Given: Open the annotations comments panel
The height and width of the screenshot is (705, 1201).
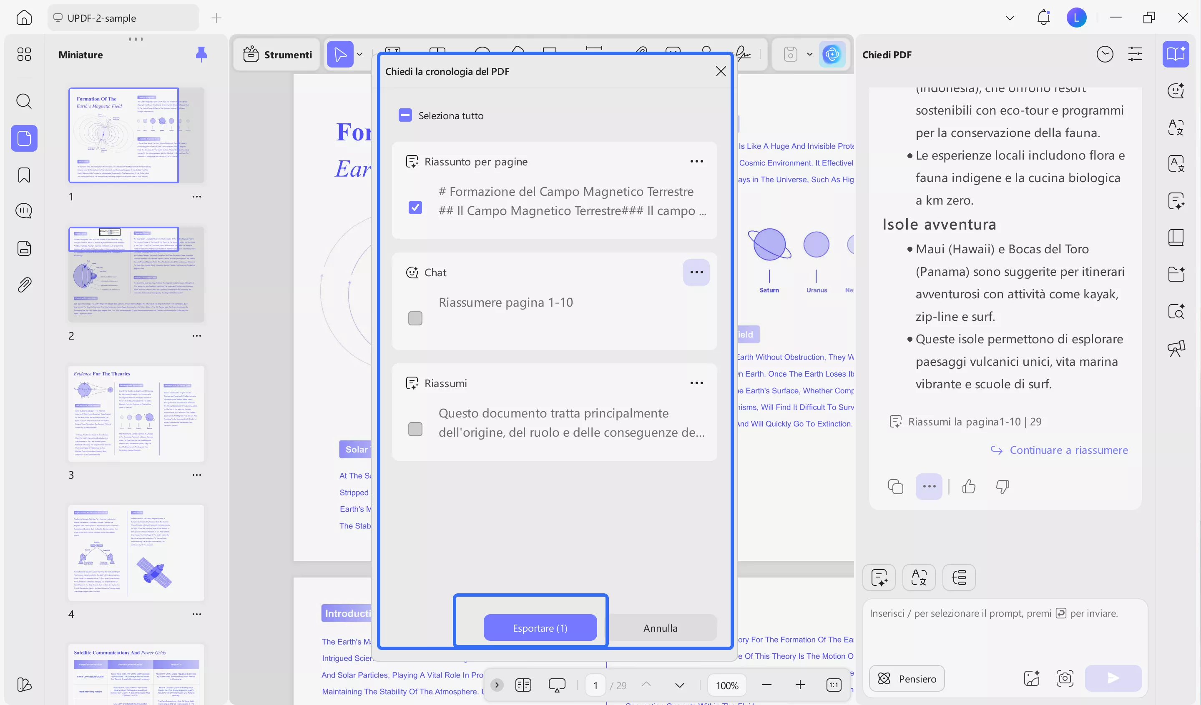Looking at the screenshot, I should click(24, 210).
